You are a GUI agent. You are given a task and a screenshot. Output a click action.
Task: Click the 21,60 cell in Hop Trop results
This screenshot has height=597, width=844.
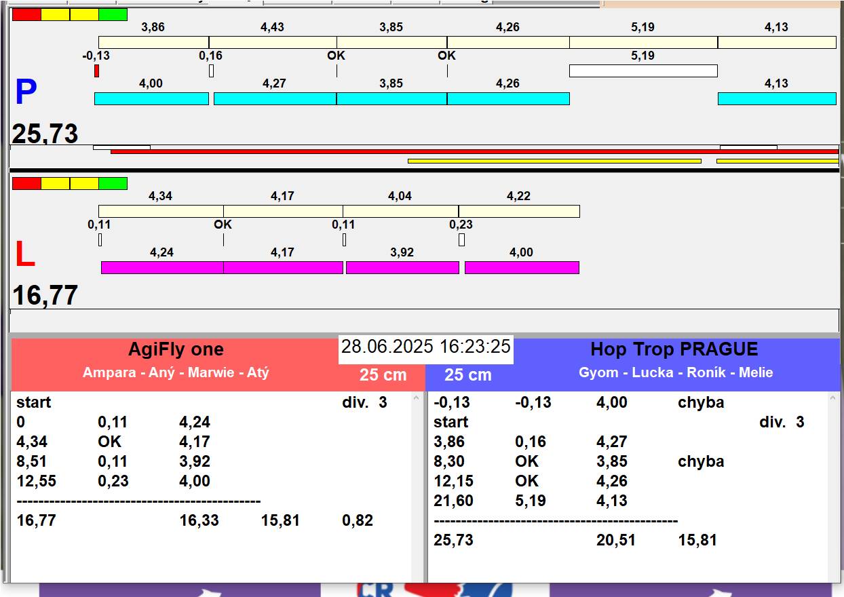(x=453, y=501)
